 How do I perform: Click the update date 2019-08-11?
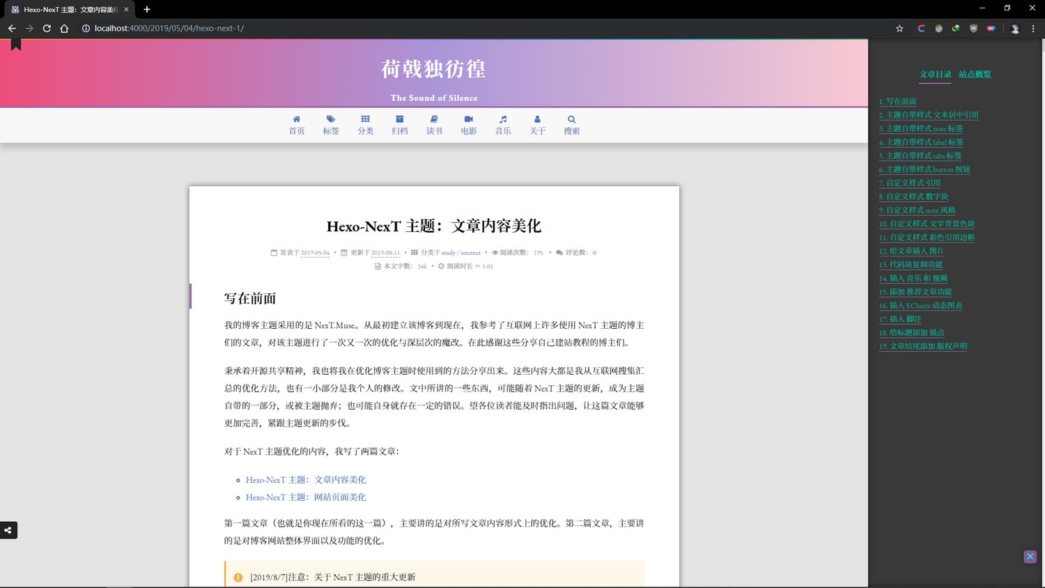pyautogui.click(x=385, y=253)
